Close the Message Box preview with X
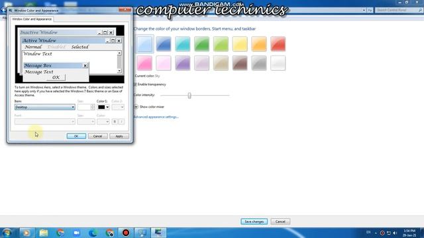 pos(85,65)
